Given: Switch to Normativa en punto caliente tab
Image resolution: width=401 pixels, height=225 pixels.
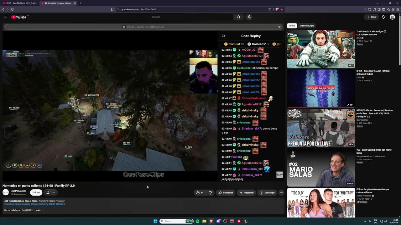Looking at the screenshot, I should (59, 3).
